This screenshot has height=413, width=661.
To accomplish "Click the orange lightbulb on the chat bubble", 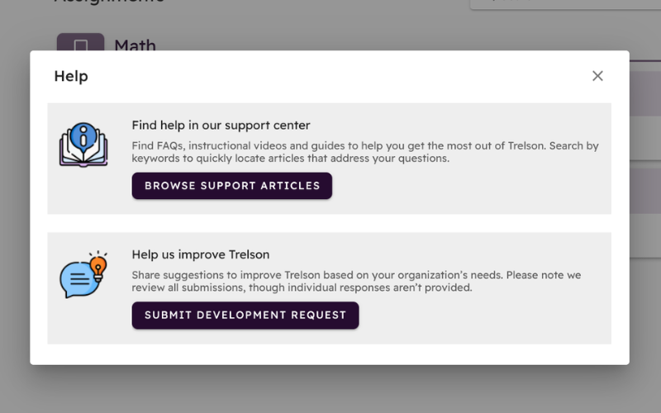I will [98, 267].
